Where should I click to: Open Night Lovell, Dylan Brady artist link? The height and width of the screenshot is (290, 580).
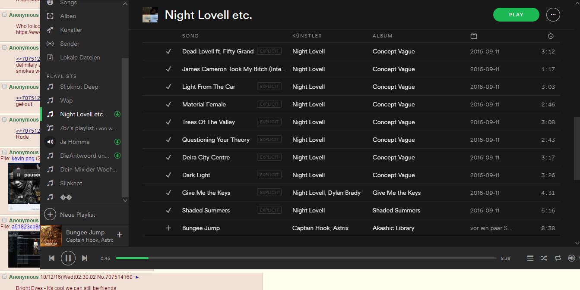(326, 193)
